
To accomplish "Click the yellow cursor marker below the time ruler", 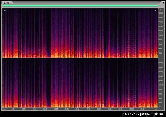I will (x=2, y=111).
